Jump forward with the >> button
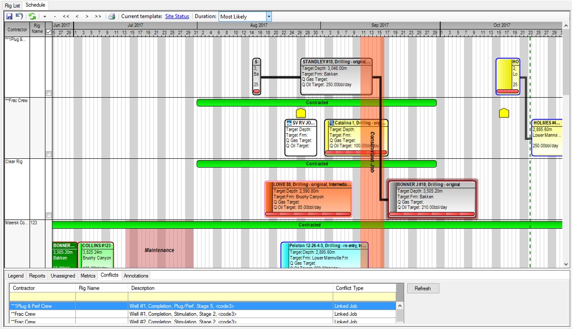The width and height of the screenshot is (572, 329). (98, 16)
